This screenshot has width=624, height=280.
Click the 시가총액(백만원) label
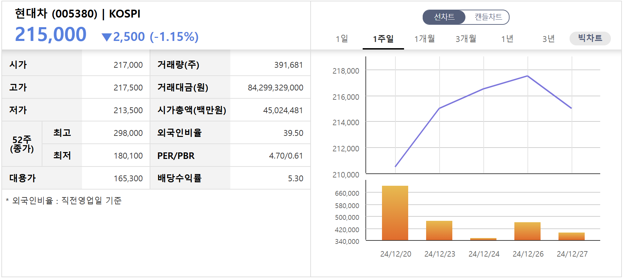pos(192,110)
